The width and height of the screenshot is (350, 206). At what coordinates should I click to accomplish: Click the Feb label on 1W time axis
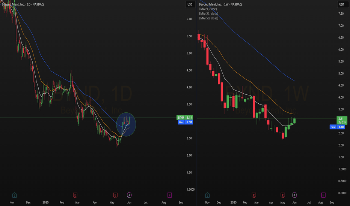(x=245, y=202)
